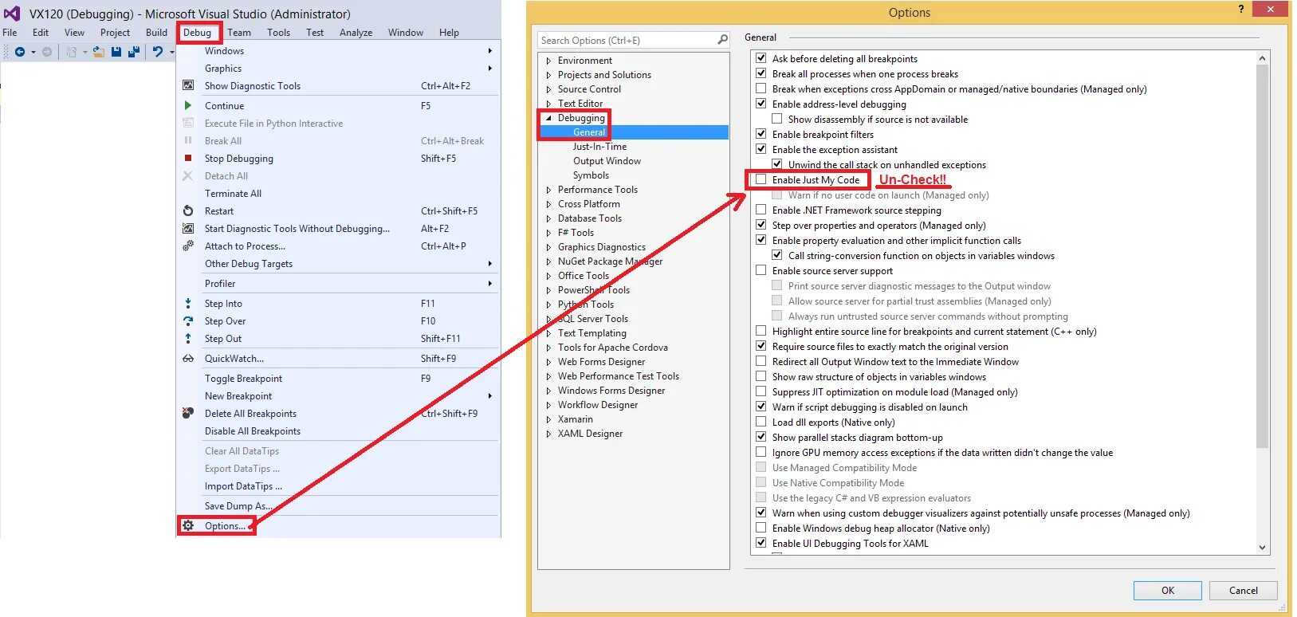Click the Show Diagnostic Tools icon
Screen dimensions: 1297x617
pyautogui.click(x=188, y=85)
